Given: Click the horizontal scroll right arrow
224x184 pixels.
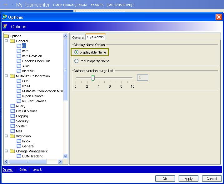Looking at the screenshot, I should point(60,162).
